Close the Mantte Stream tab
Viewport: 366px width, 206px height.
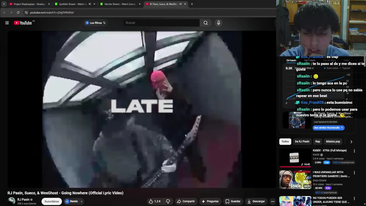pyautogui.click(x=140, y=4)
